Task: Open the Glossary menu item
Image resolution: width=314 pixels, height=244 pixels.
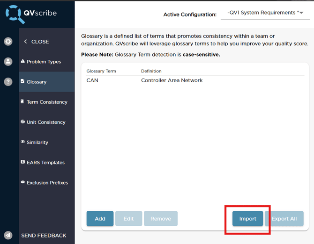Action: point(37,82)
